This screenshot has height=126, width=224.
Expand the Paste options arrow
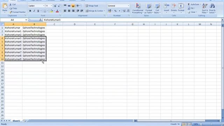click(x=5, y=13)
